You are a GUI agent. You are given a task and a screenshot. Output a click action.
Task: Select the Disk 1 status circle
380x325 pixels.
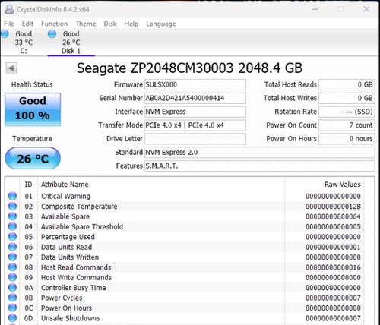tap(52, 34)
